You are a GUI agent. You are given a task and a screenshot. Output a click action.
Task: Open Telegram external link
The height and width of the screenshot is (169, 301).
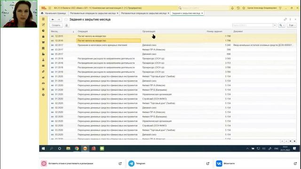coord(208,163)
